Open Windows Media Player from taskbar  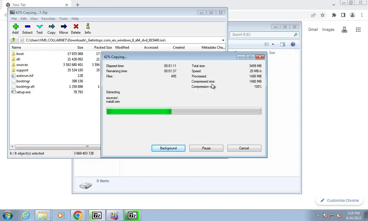coord(60,215)
